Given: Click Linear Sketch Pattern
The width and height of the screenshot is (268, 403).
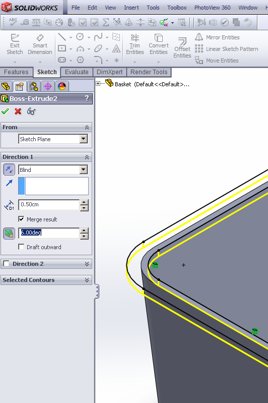Looking at the screenshot, I should tap(226, 49).
